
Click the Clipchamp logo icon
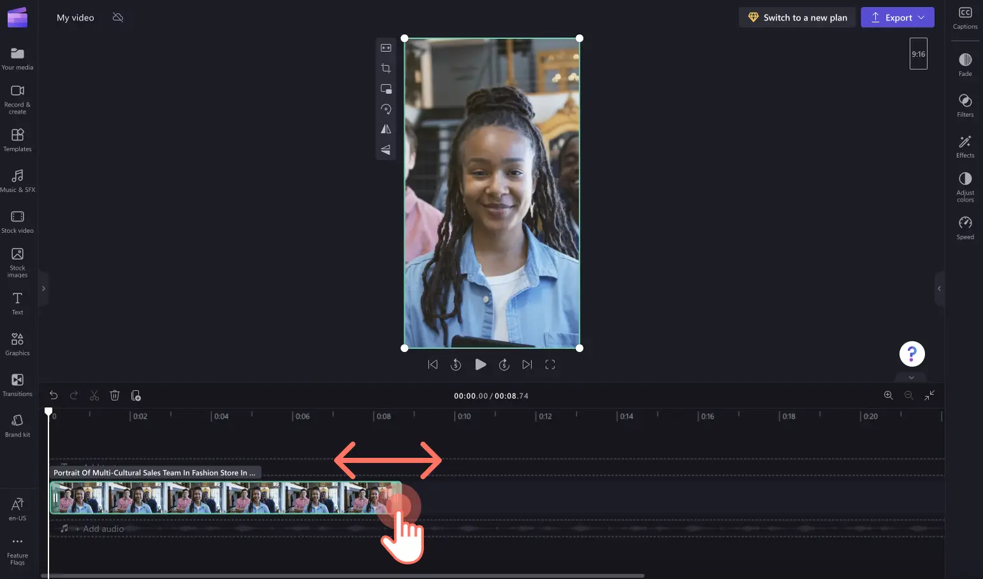pyautogui.click(x=17, y=17)
